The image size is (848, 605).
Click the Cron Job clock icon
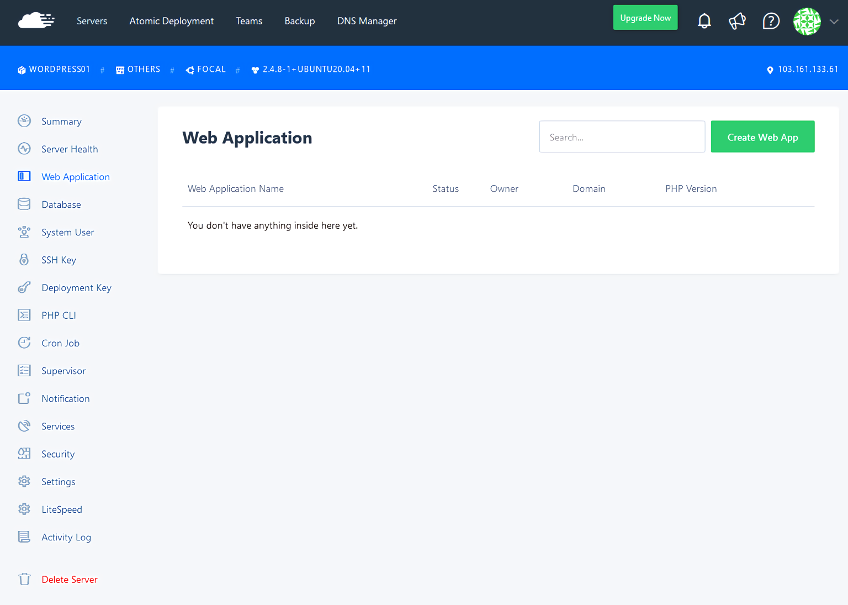coord(24,343)
